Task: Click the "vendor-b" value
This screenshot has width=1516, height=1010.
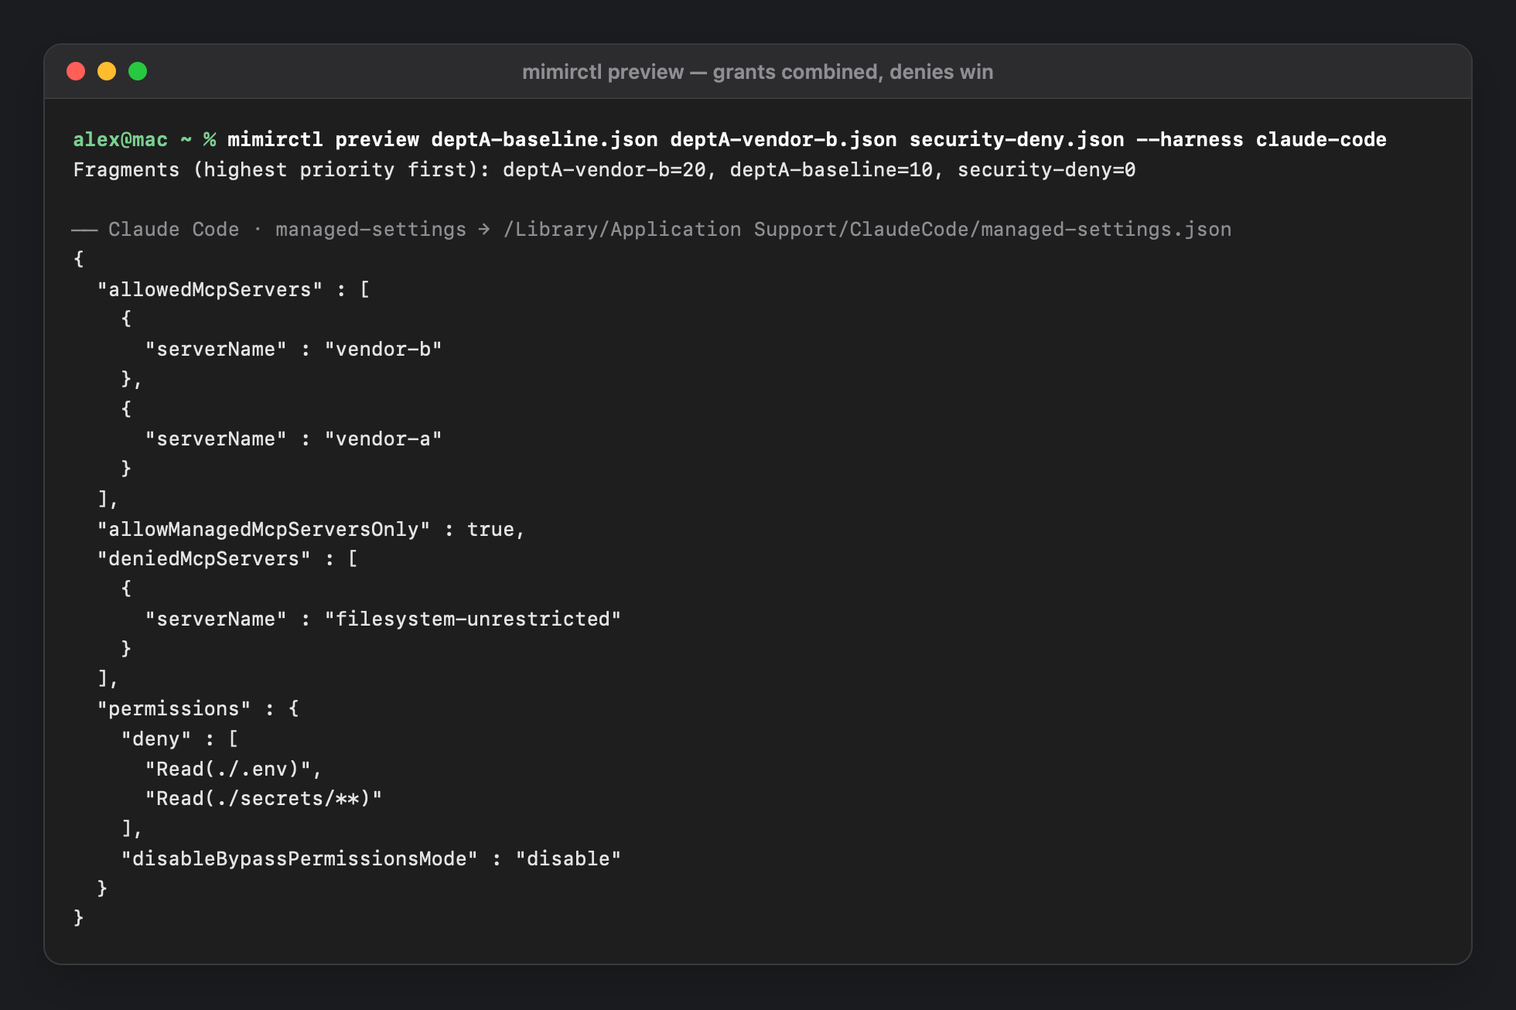Action: [x=383, y=349]
